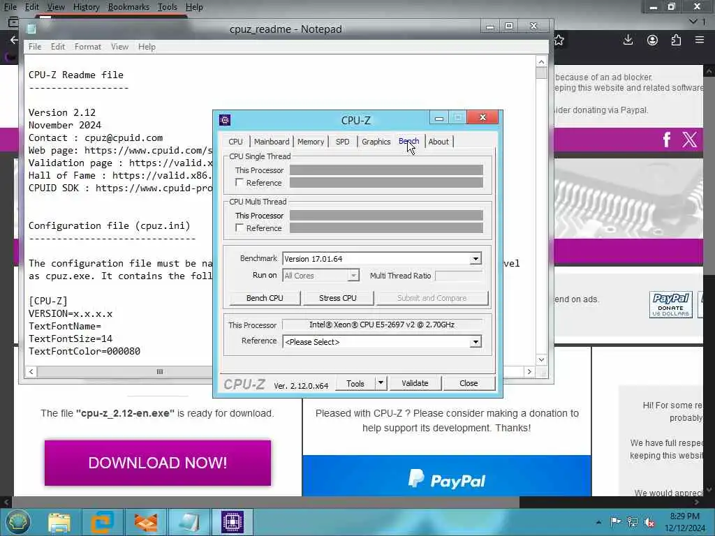Click the browser back arrow

(14, 40)
